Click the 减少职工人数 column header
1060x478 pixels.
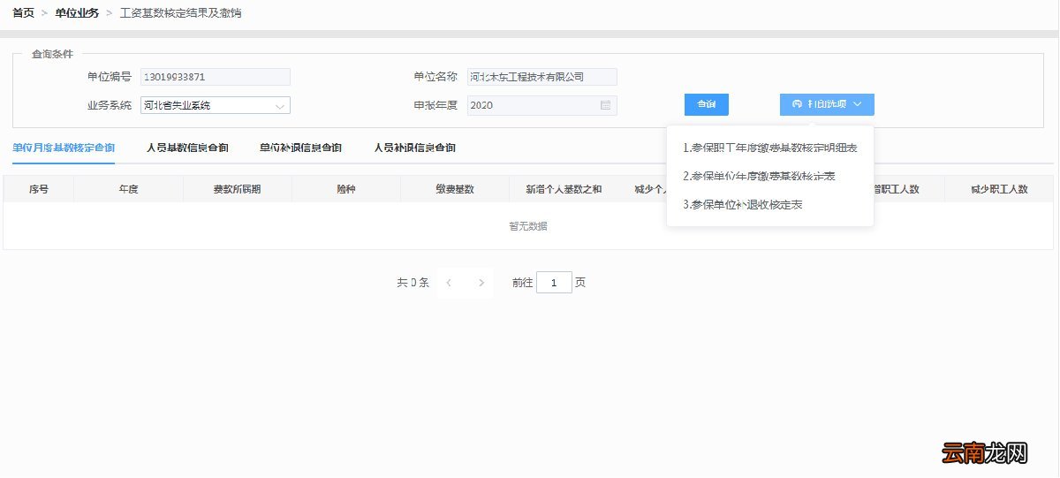click(x=999, y=189)
